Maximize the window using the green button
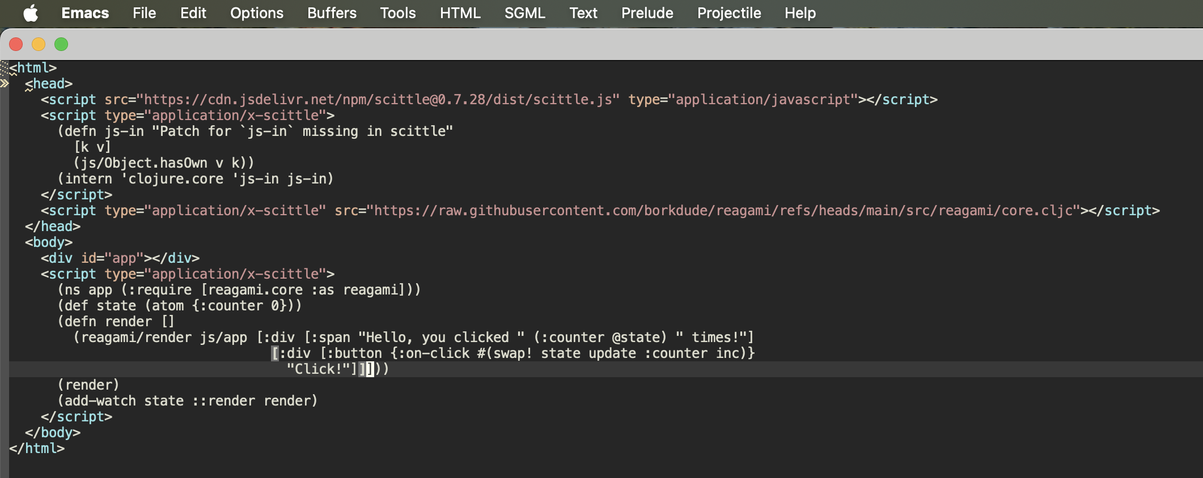The height and width of the screenshot is (478, 1203). pyautogui.click(x=61, y=44)
